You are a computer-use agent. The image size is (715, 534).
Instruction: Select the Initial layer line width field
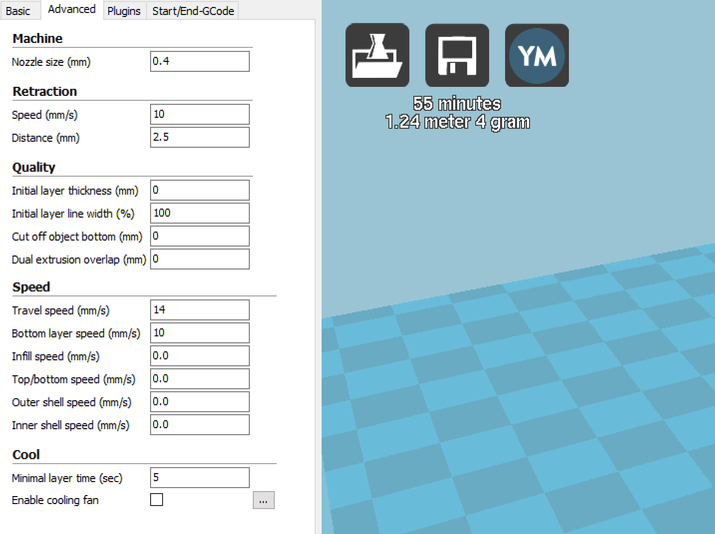click(x=199, y=213)
